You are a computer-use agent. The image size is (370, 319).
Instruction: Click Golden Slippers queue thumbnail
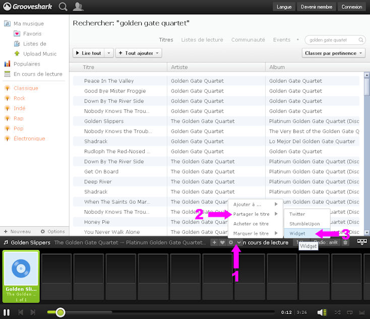[21, 277]
